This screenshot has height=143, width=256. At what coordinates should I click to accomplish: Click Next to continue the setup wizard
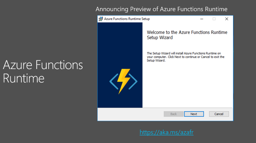point(194,114)
